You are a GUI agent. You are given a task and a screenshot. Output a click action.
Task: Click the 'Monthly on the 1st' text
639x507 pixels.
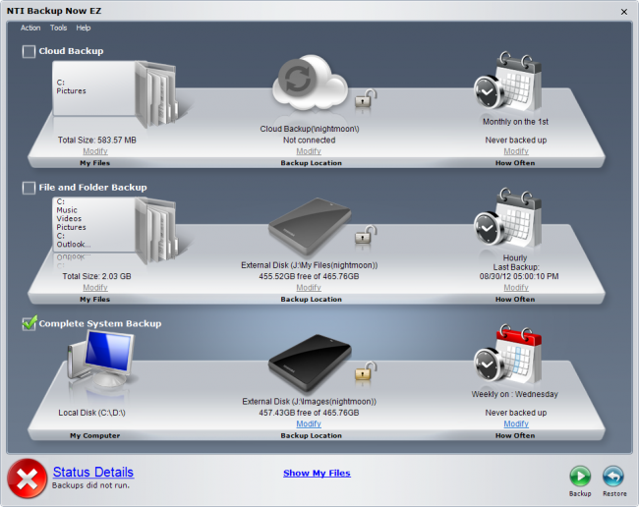[x=515, y=122]
